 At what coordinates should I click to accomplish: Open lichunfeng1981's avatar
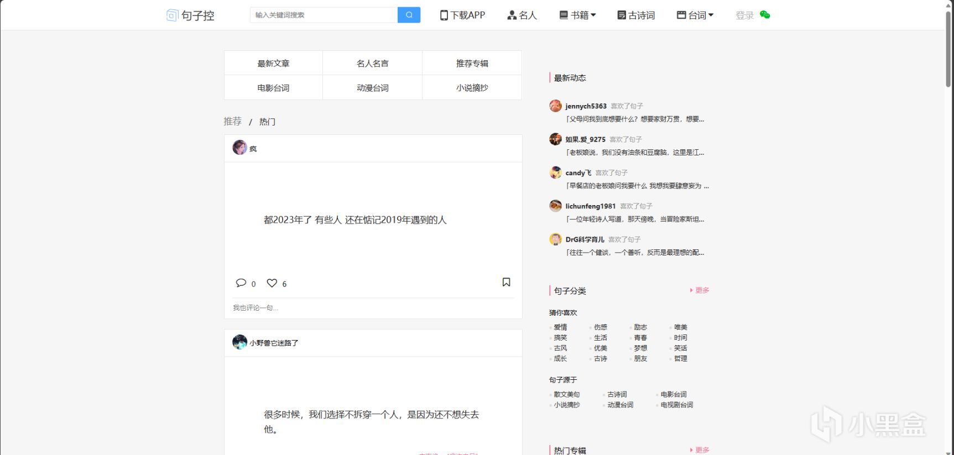(x=555, y=206)
